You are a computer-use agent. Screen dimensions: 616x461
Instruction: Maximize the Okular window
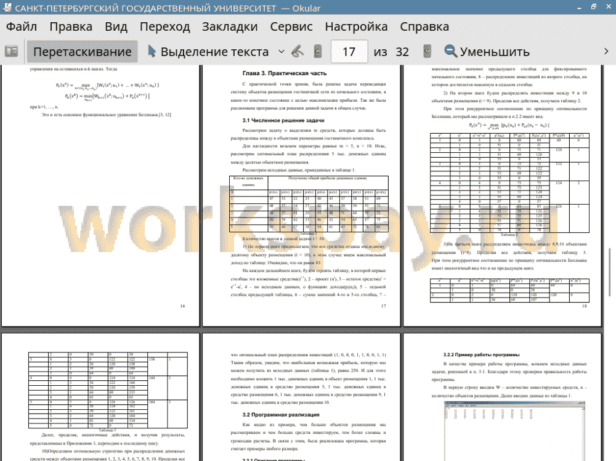594,7
